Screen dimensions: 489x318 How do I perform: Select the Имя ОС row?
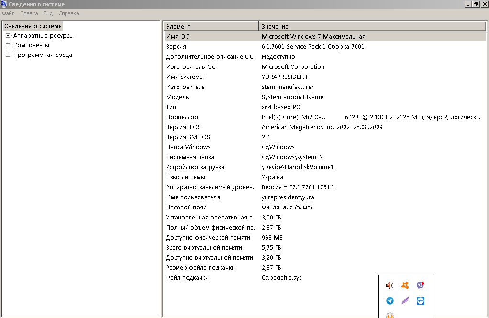pyautogui.click(x=325, y=36)
